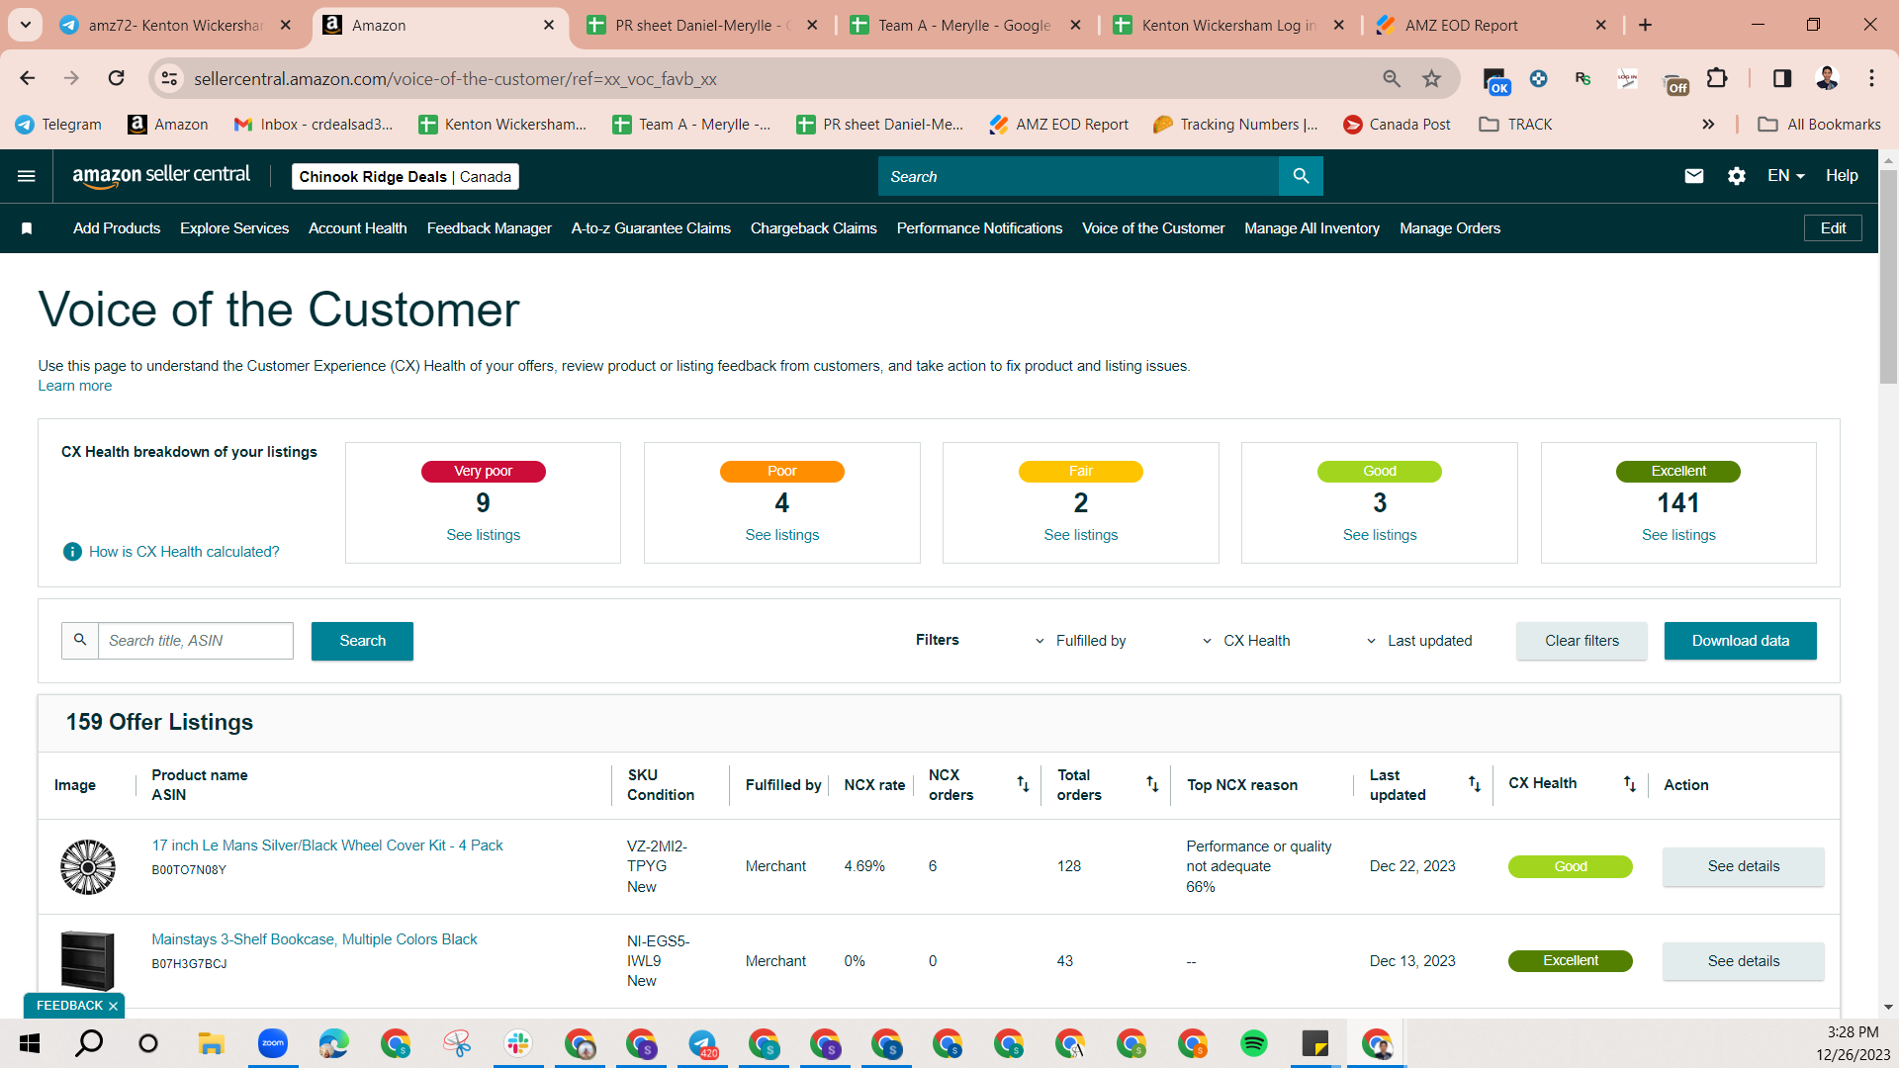
Task: Expand the Last updated filter dropdown
Action: coord(1419,641)
